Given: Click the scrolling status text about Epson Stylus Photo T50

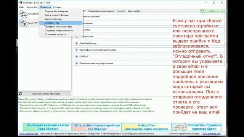Looking at the screenshot, I should click(x=98, y=134).
